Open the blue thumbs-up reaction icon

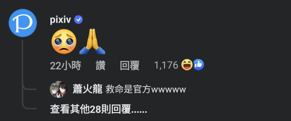pyautogui.click(x=199, y=65)
